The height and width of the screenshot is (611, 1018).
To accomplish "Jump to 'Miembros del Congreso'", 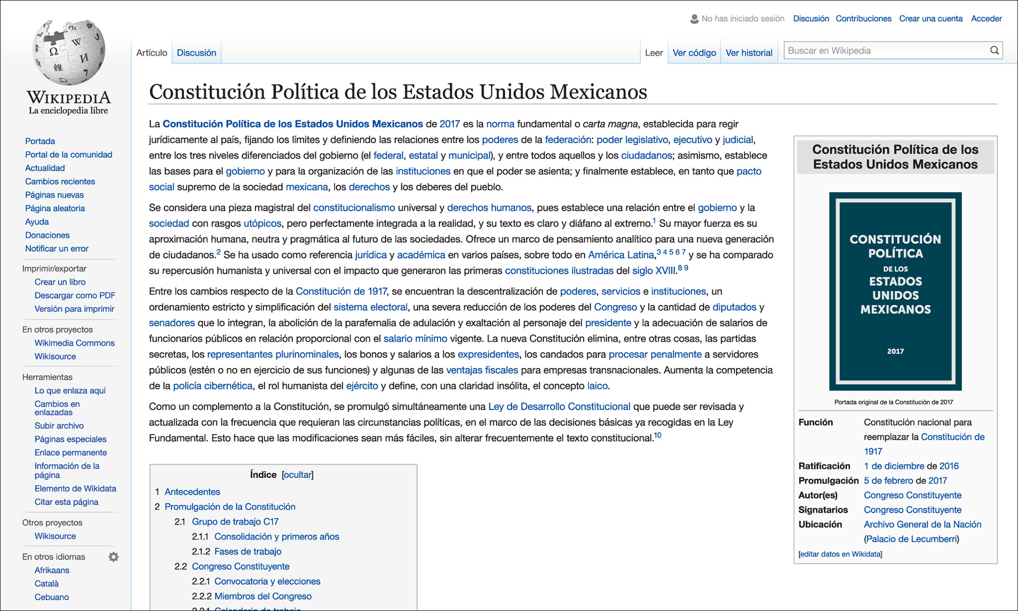I will (x=263, y=596).
